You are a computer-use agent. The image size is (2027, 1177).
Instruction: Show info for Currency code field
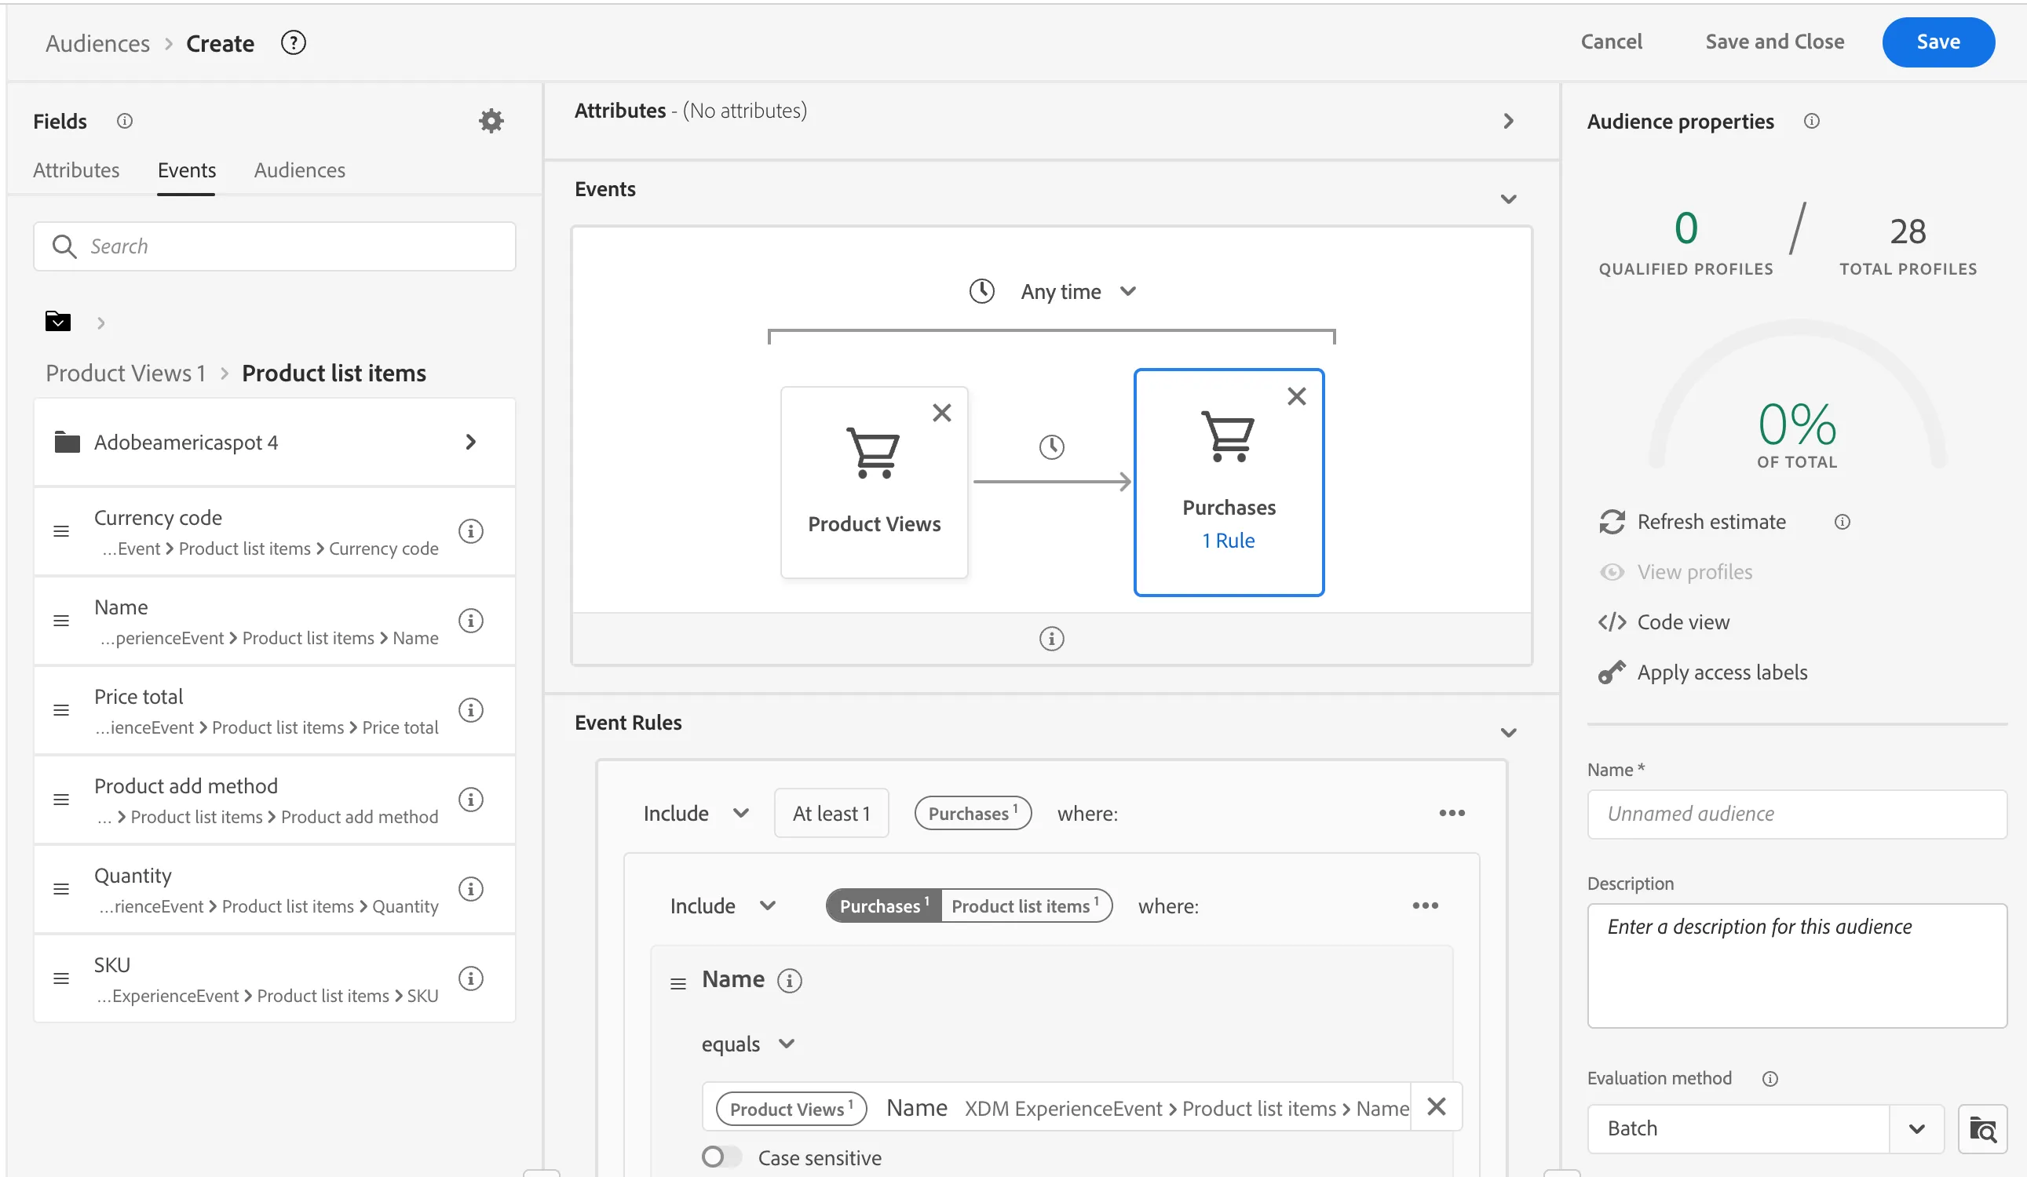tap(470, 531)
